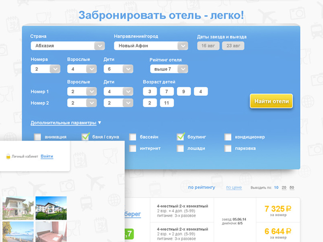Edit child age field showing 11
The width and height of the screenshot is (323, 242).
tap(167, 103)
